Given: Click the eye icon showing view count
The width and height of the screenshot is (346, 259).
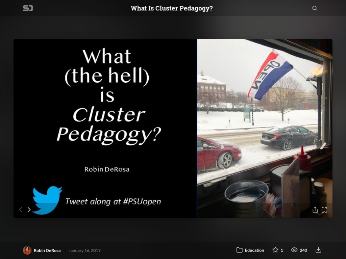Looking at the screenshot, I should click(x=295, y=250).
